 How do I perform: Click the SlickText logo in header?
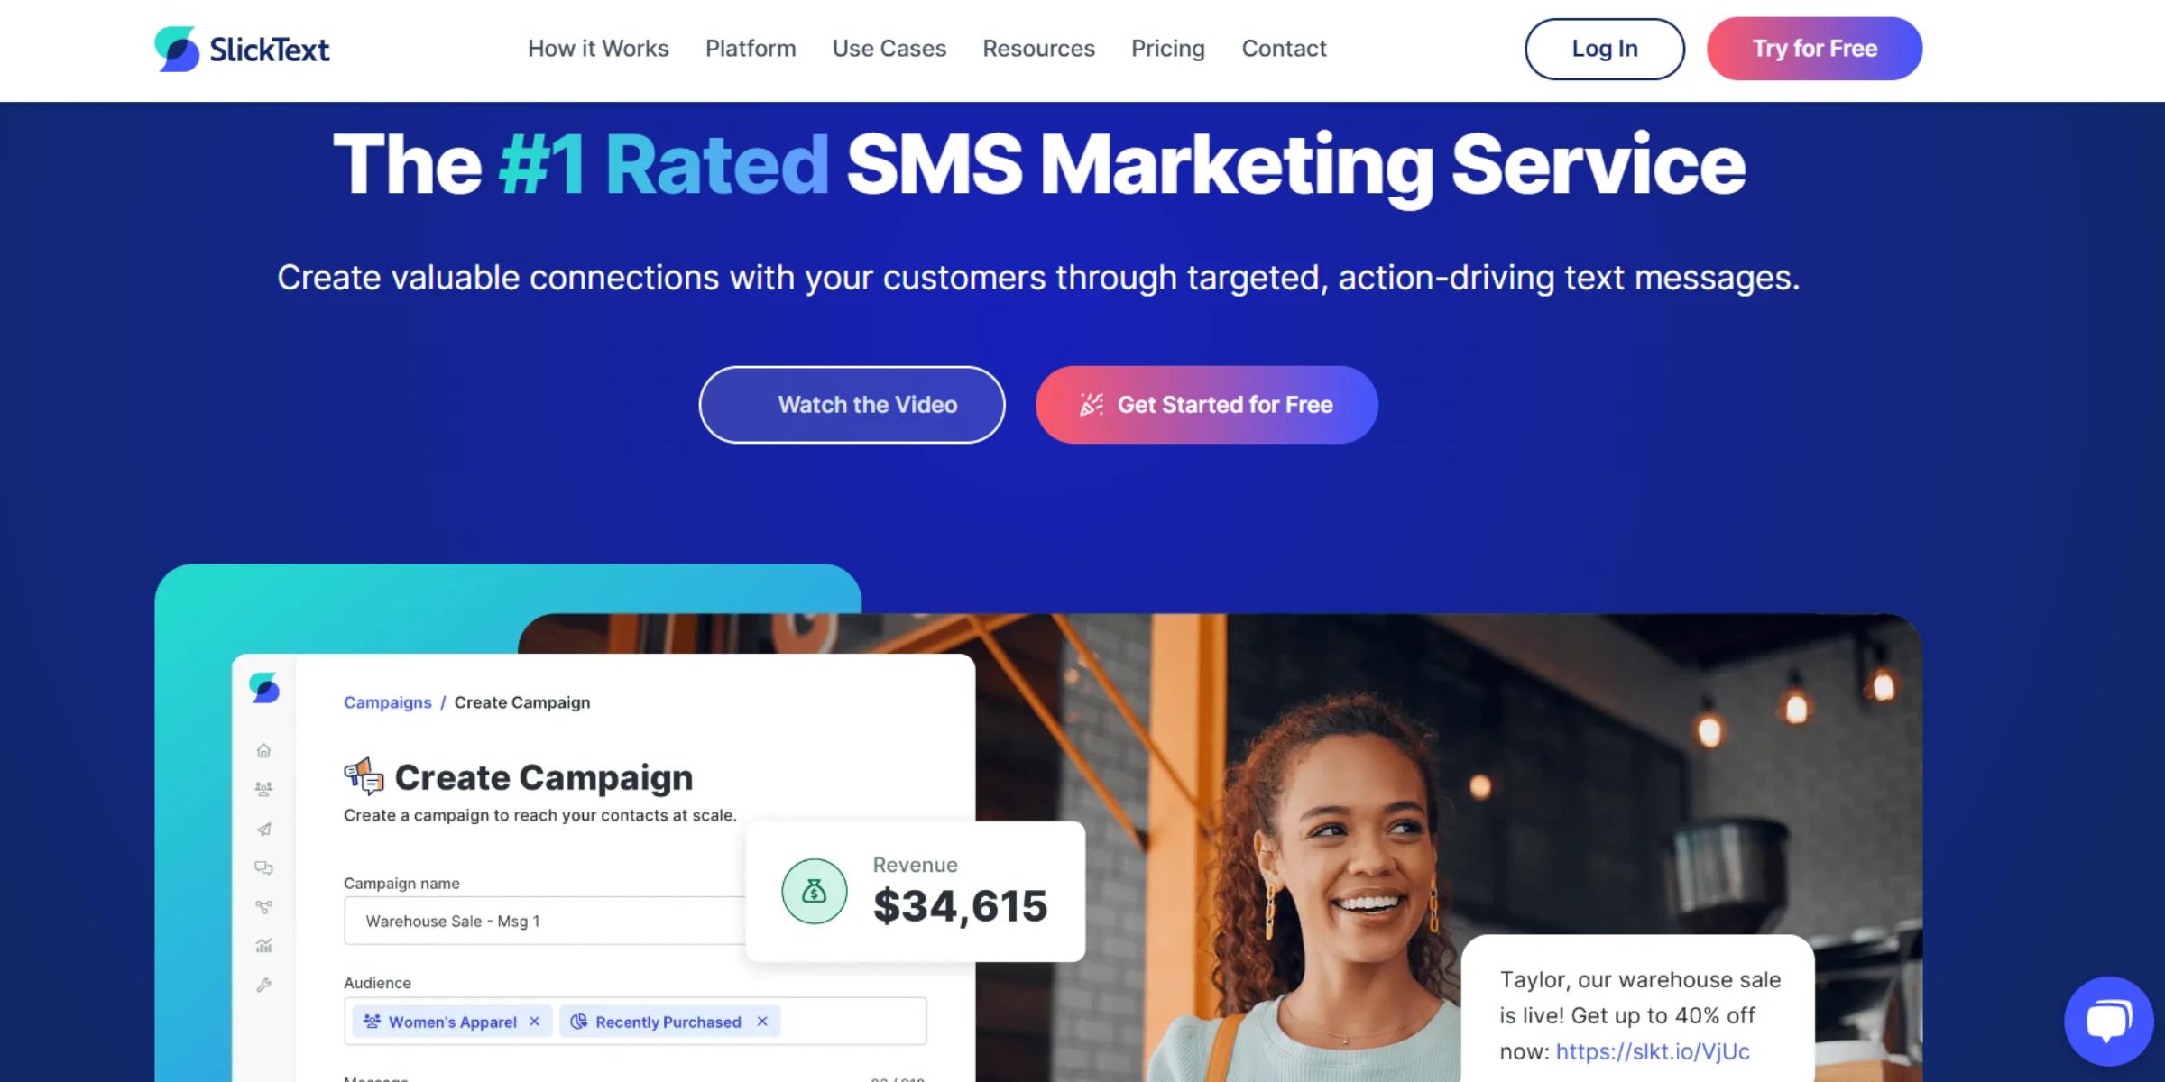coord(242,49)
